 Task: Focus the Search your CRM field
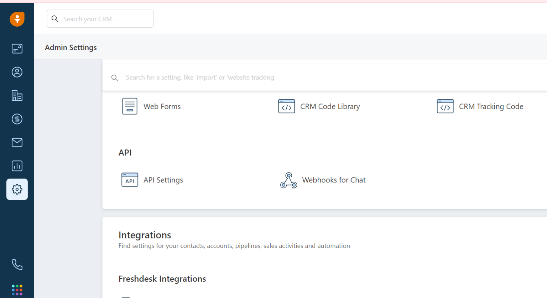point(105,19)
